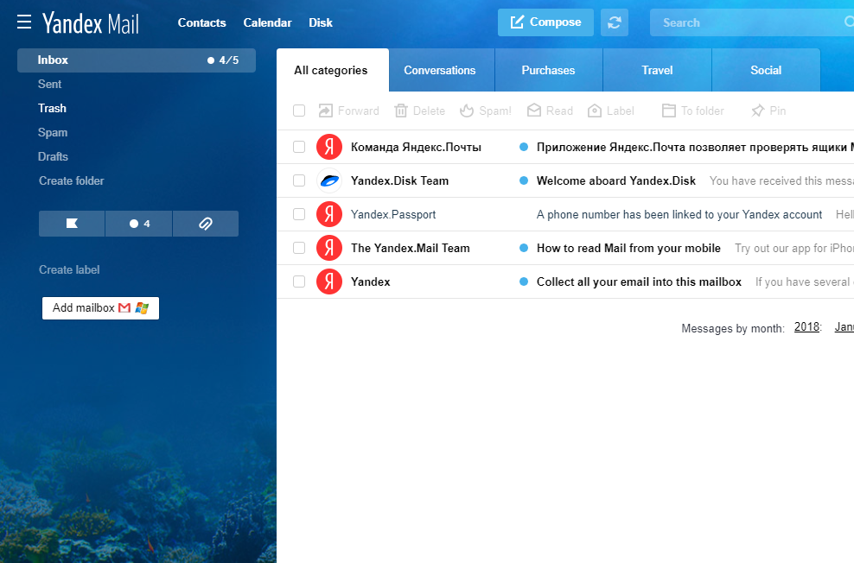Click the Yandex sender avatar
The width and height of the screenshot is (854, 563).
[x=329, y=281]
